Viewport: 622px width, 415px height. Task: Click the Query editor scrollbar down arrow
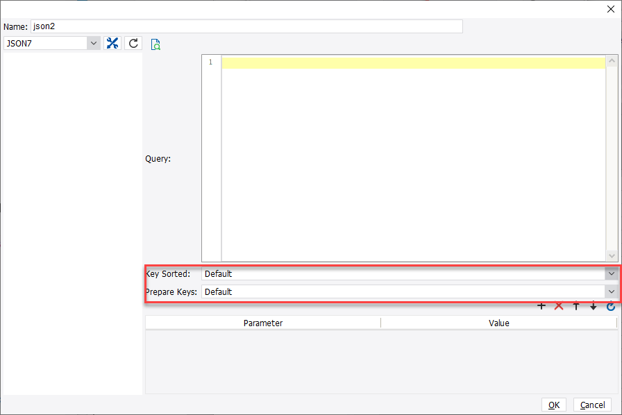pos(612,256)
